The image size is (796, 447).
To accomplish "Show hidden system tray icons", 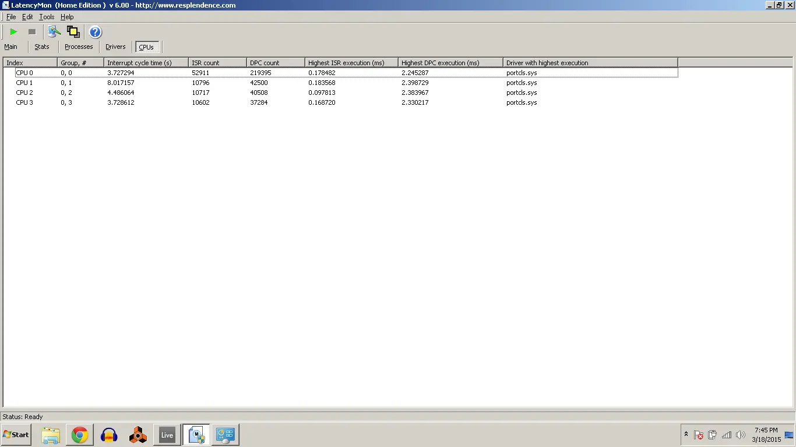I will pos(686,435).
